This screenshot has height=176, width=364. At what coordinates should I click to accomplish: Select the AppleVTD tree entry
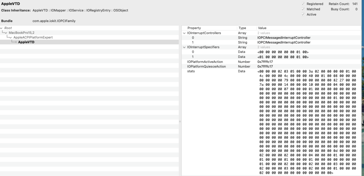click(x=26, y=42)
